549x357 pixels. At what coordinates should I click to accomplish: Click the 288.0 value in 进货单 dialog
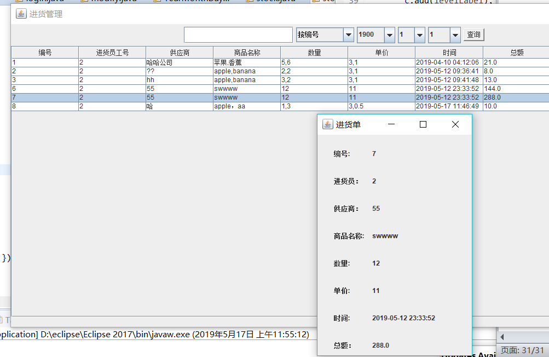(x=380, y=346)
